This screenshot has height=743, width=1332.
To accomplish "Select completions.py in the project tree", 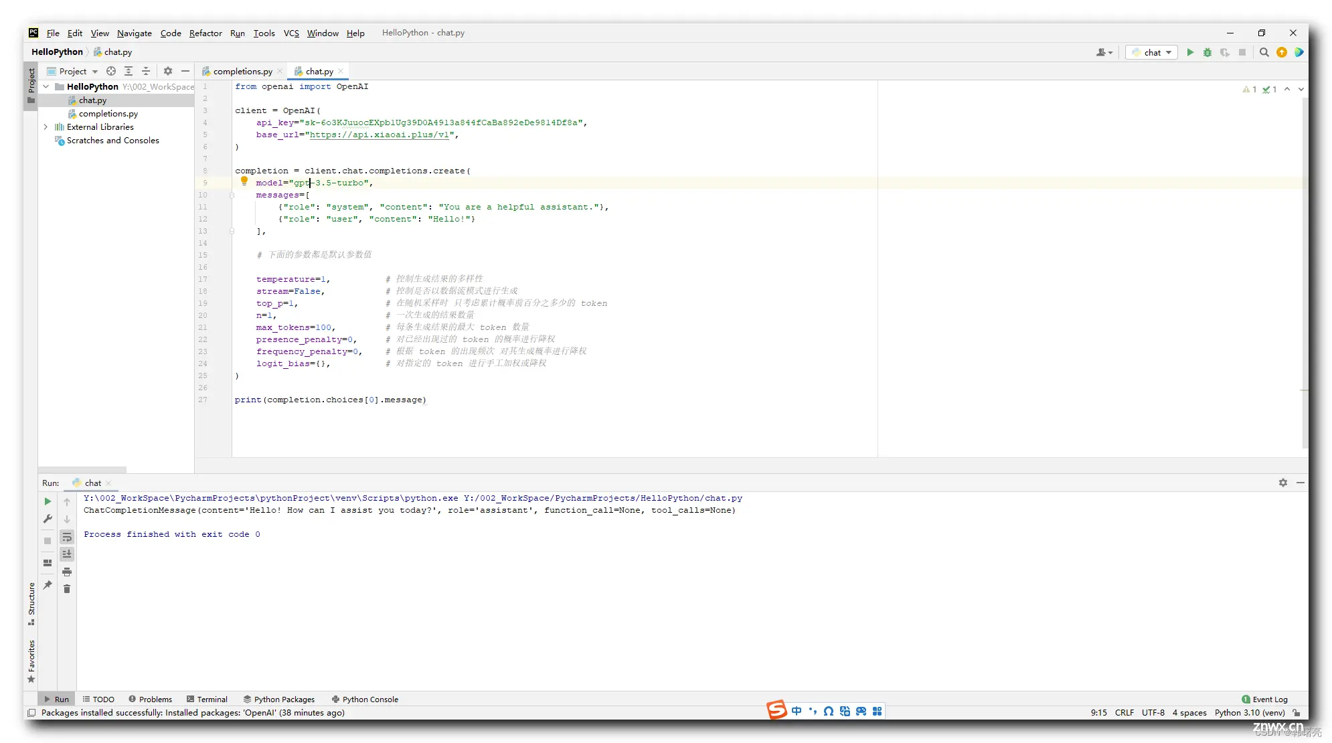I will tap(108, 114).
